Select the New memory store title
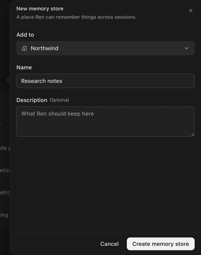This screenshot has height=255, width=201. [40, 9]
